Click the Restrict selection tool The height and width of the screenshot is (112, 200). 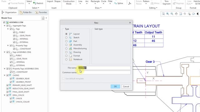pos(38,3)
